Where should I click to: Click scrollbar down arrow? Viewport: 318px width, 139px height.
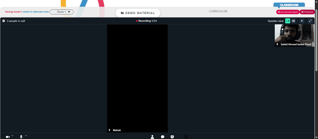tap(316, 137)
